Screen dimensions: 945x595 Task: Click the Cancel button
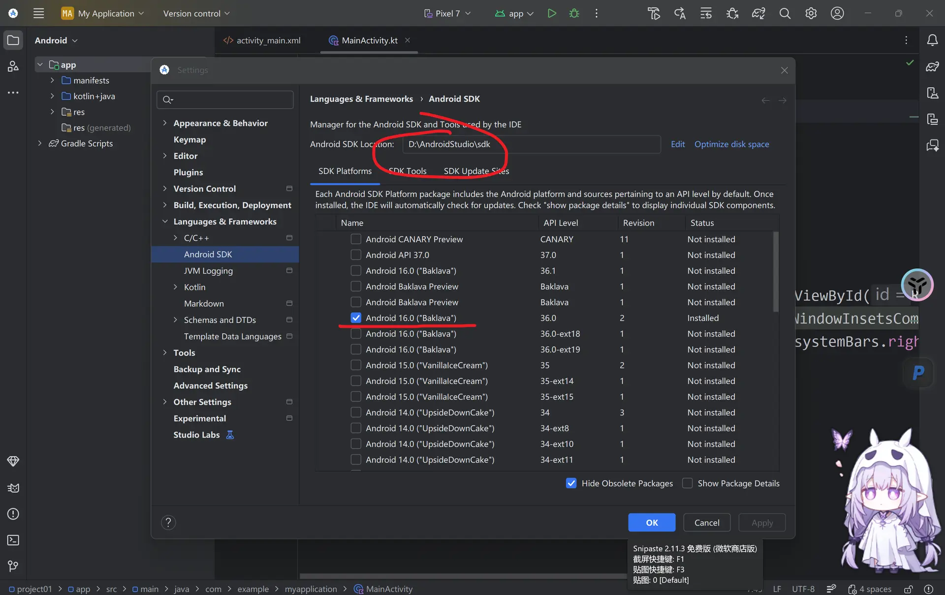[707, 522]
